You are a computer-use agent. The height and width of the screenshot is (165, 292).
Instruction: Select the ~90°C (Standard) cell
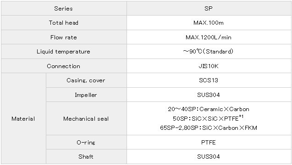pos(209,51)
